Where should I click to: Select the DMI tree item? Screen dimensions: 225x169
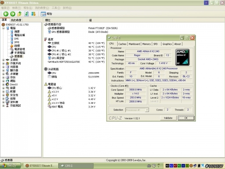pyautogui.click(x=17, y=39)
